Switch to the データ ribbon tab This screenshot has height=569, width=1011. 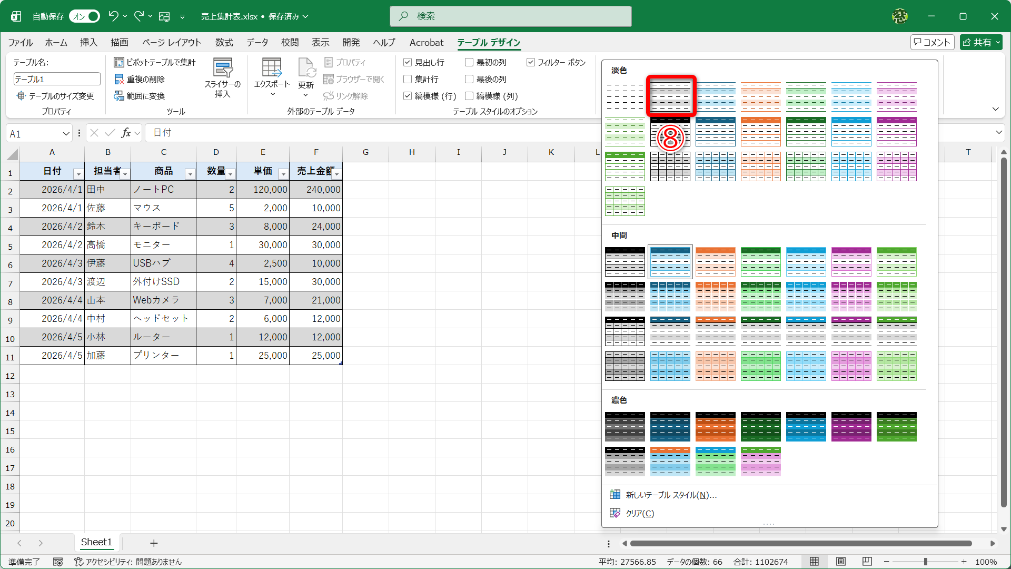click(257, 42)
